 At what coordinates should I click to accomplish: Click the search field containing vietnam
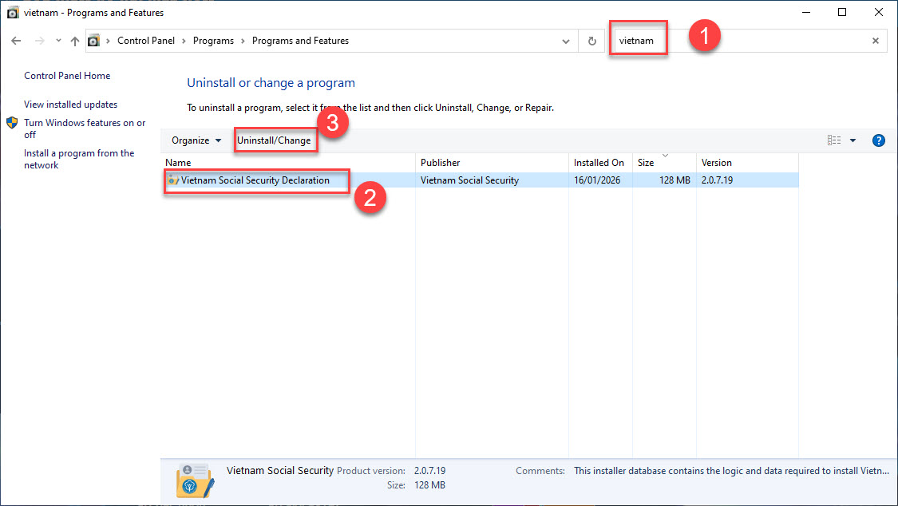click(742, 41)
